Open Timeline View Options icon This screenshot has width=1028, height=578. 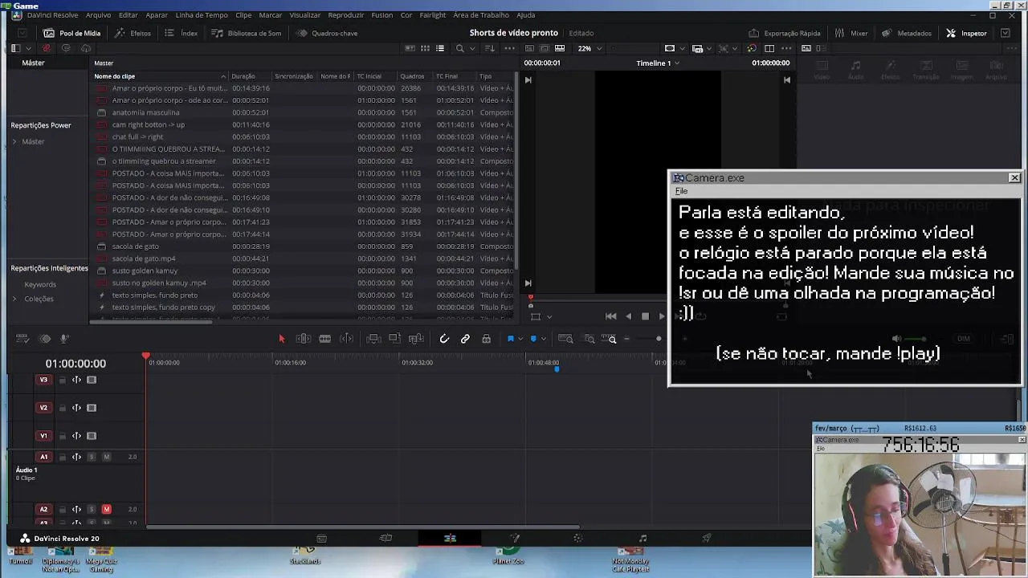(22, 339)
